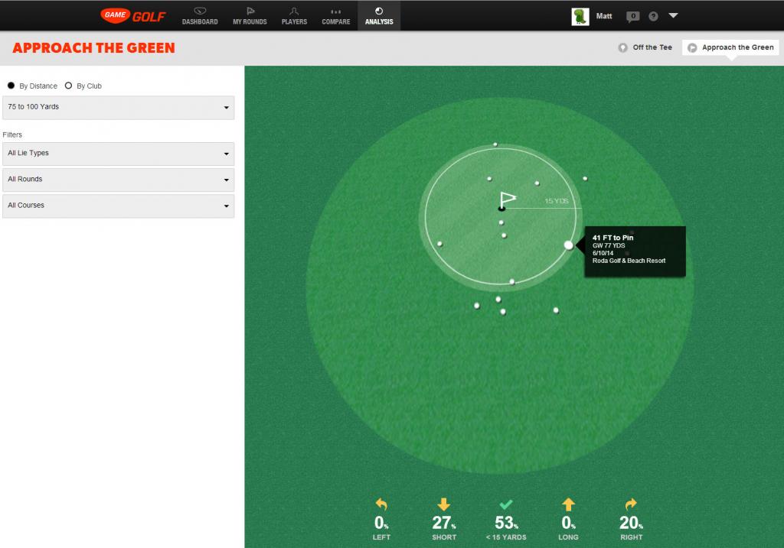Click the Long up arrow icon
Viewport: 784px width, 548px height.
pyautogui.click(x=568, y=504)
